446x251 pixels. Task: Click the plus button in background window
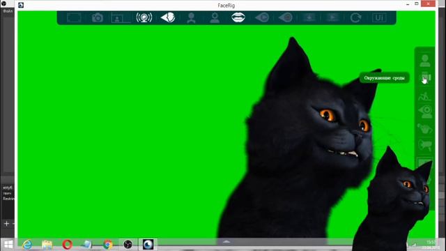click(x=6, y=224)
